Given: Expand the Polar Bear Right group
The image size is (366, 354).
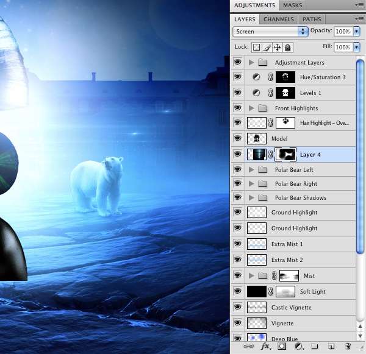Looking at the screenshot, I should point(251,183).
